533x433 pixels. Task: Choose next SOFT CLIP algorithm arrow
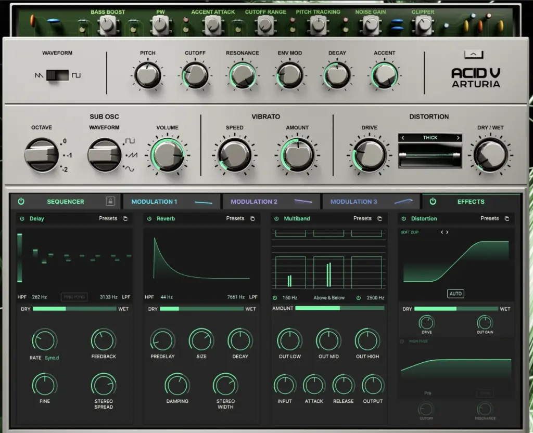[x=447, y=232]
